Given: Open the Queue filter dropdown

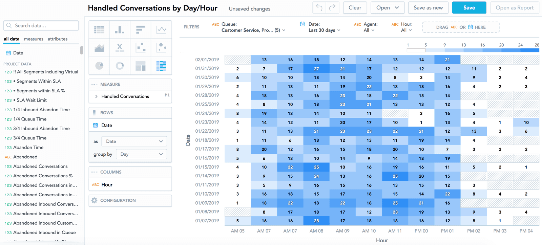Looking at the screenshot, I should pyautogui.click(x=253, y=30).
